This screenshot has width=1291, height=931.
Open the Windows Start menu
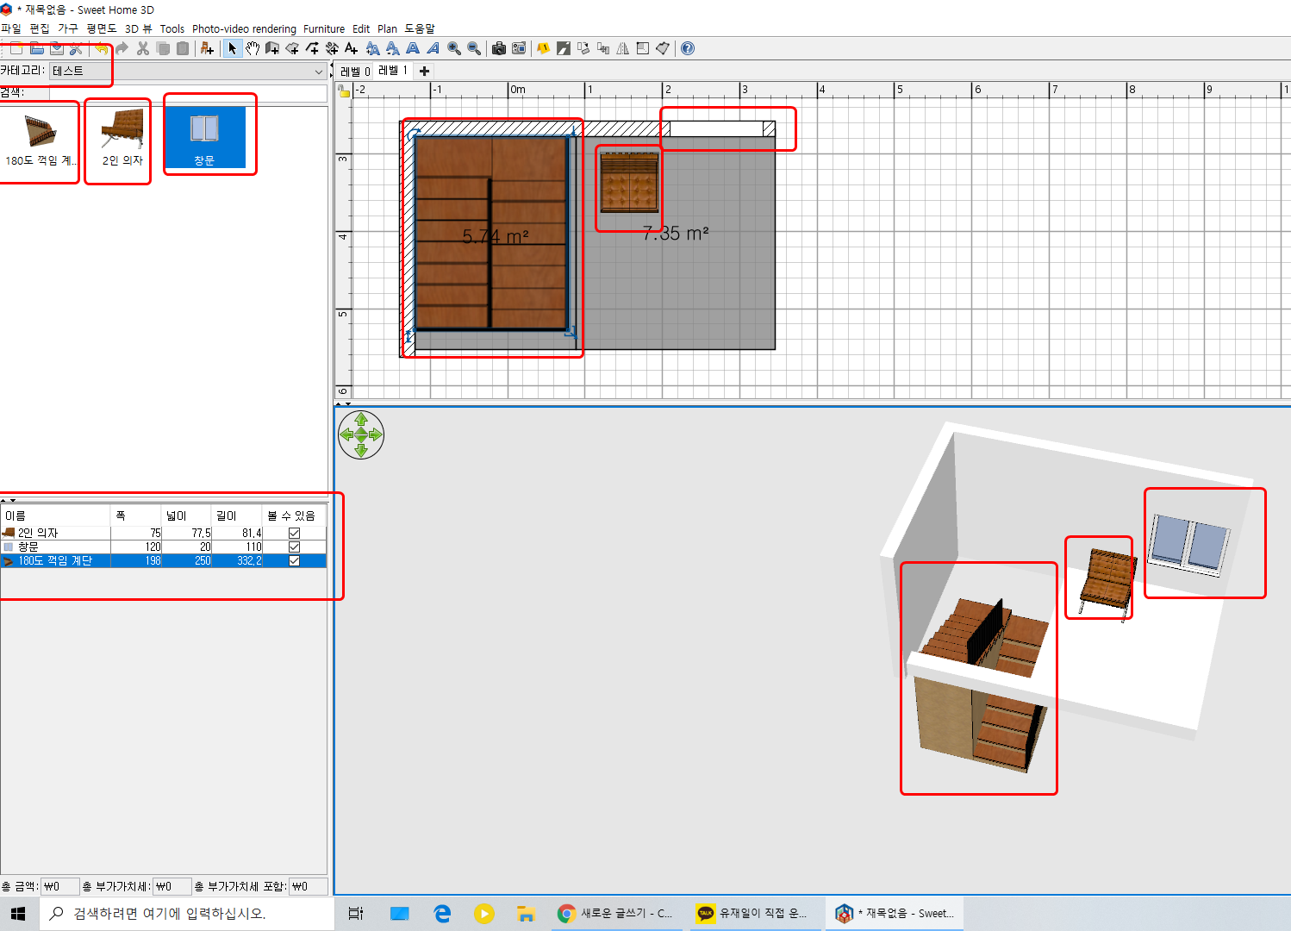(x=19, y=914)
